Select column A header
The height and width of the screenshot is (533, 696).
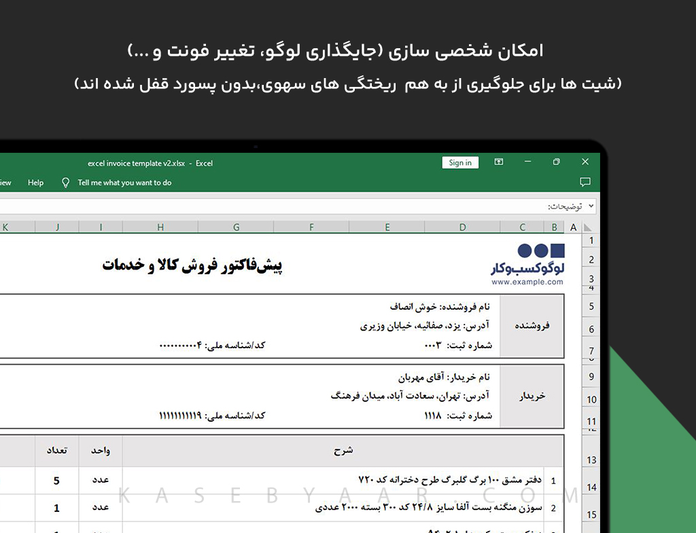573,227
